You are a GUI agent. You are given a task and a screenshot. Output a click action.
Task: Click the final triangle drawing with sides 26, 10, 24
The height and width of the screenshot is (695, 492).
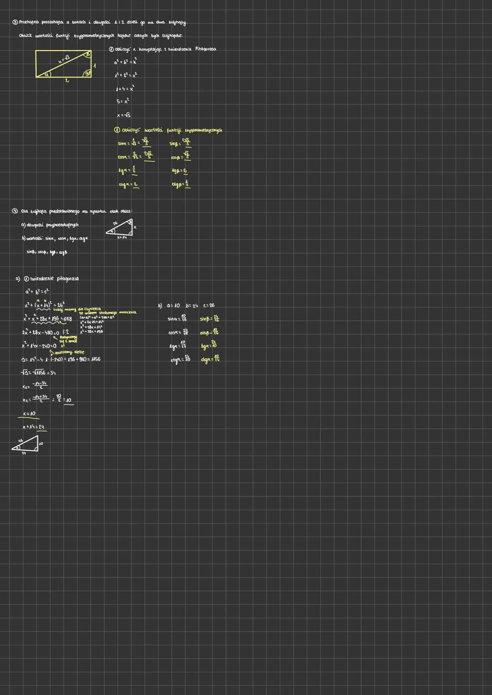(x=27, y=446)
